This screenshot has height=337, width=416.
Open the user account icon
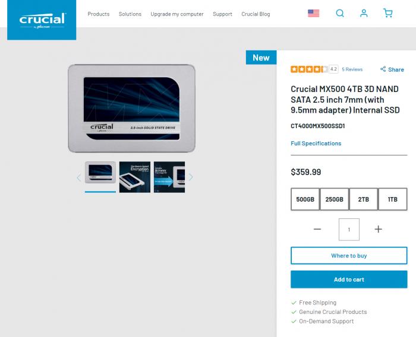[364, 13]
